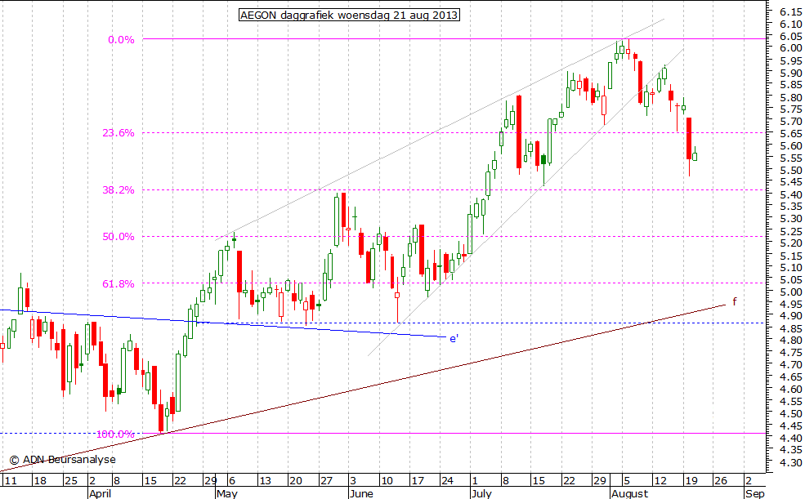805x499 pixels.
Task: Click the ADN Beursanalyse copyright text
Action: [63, 460]
